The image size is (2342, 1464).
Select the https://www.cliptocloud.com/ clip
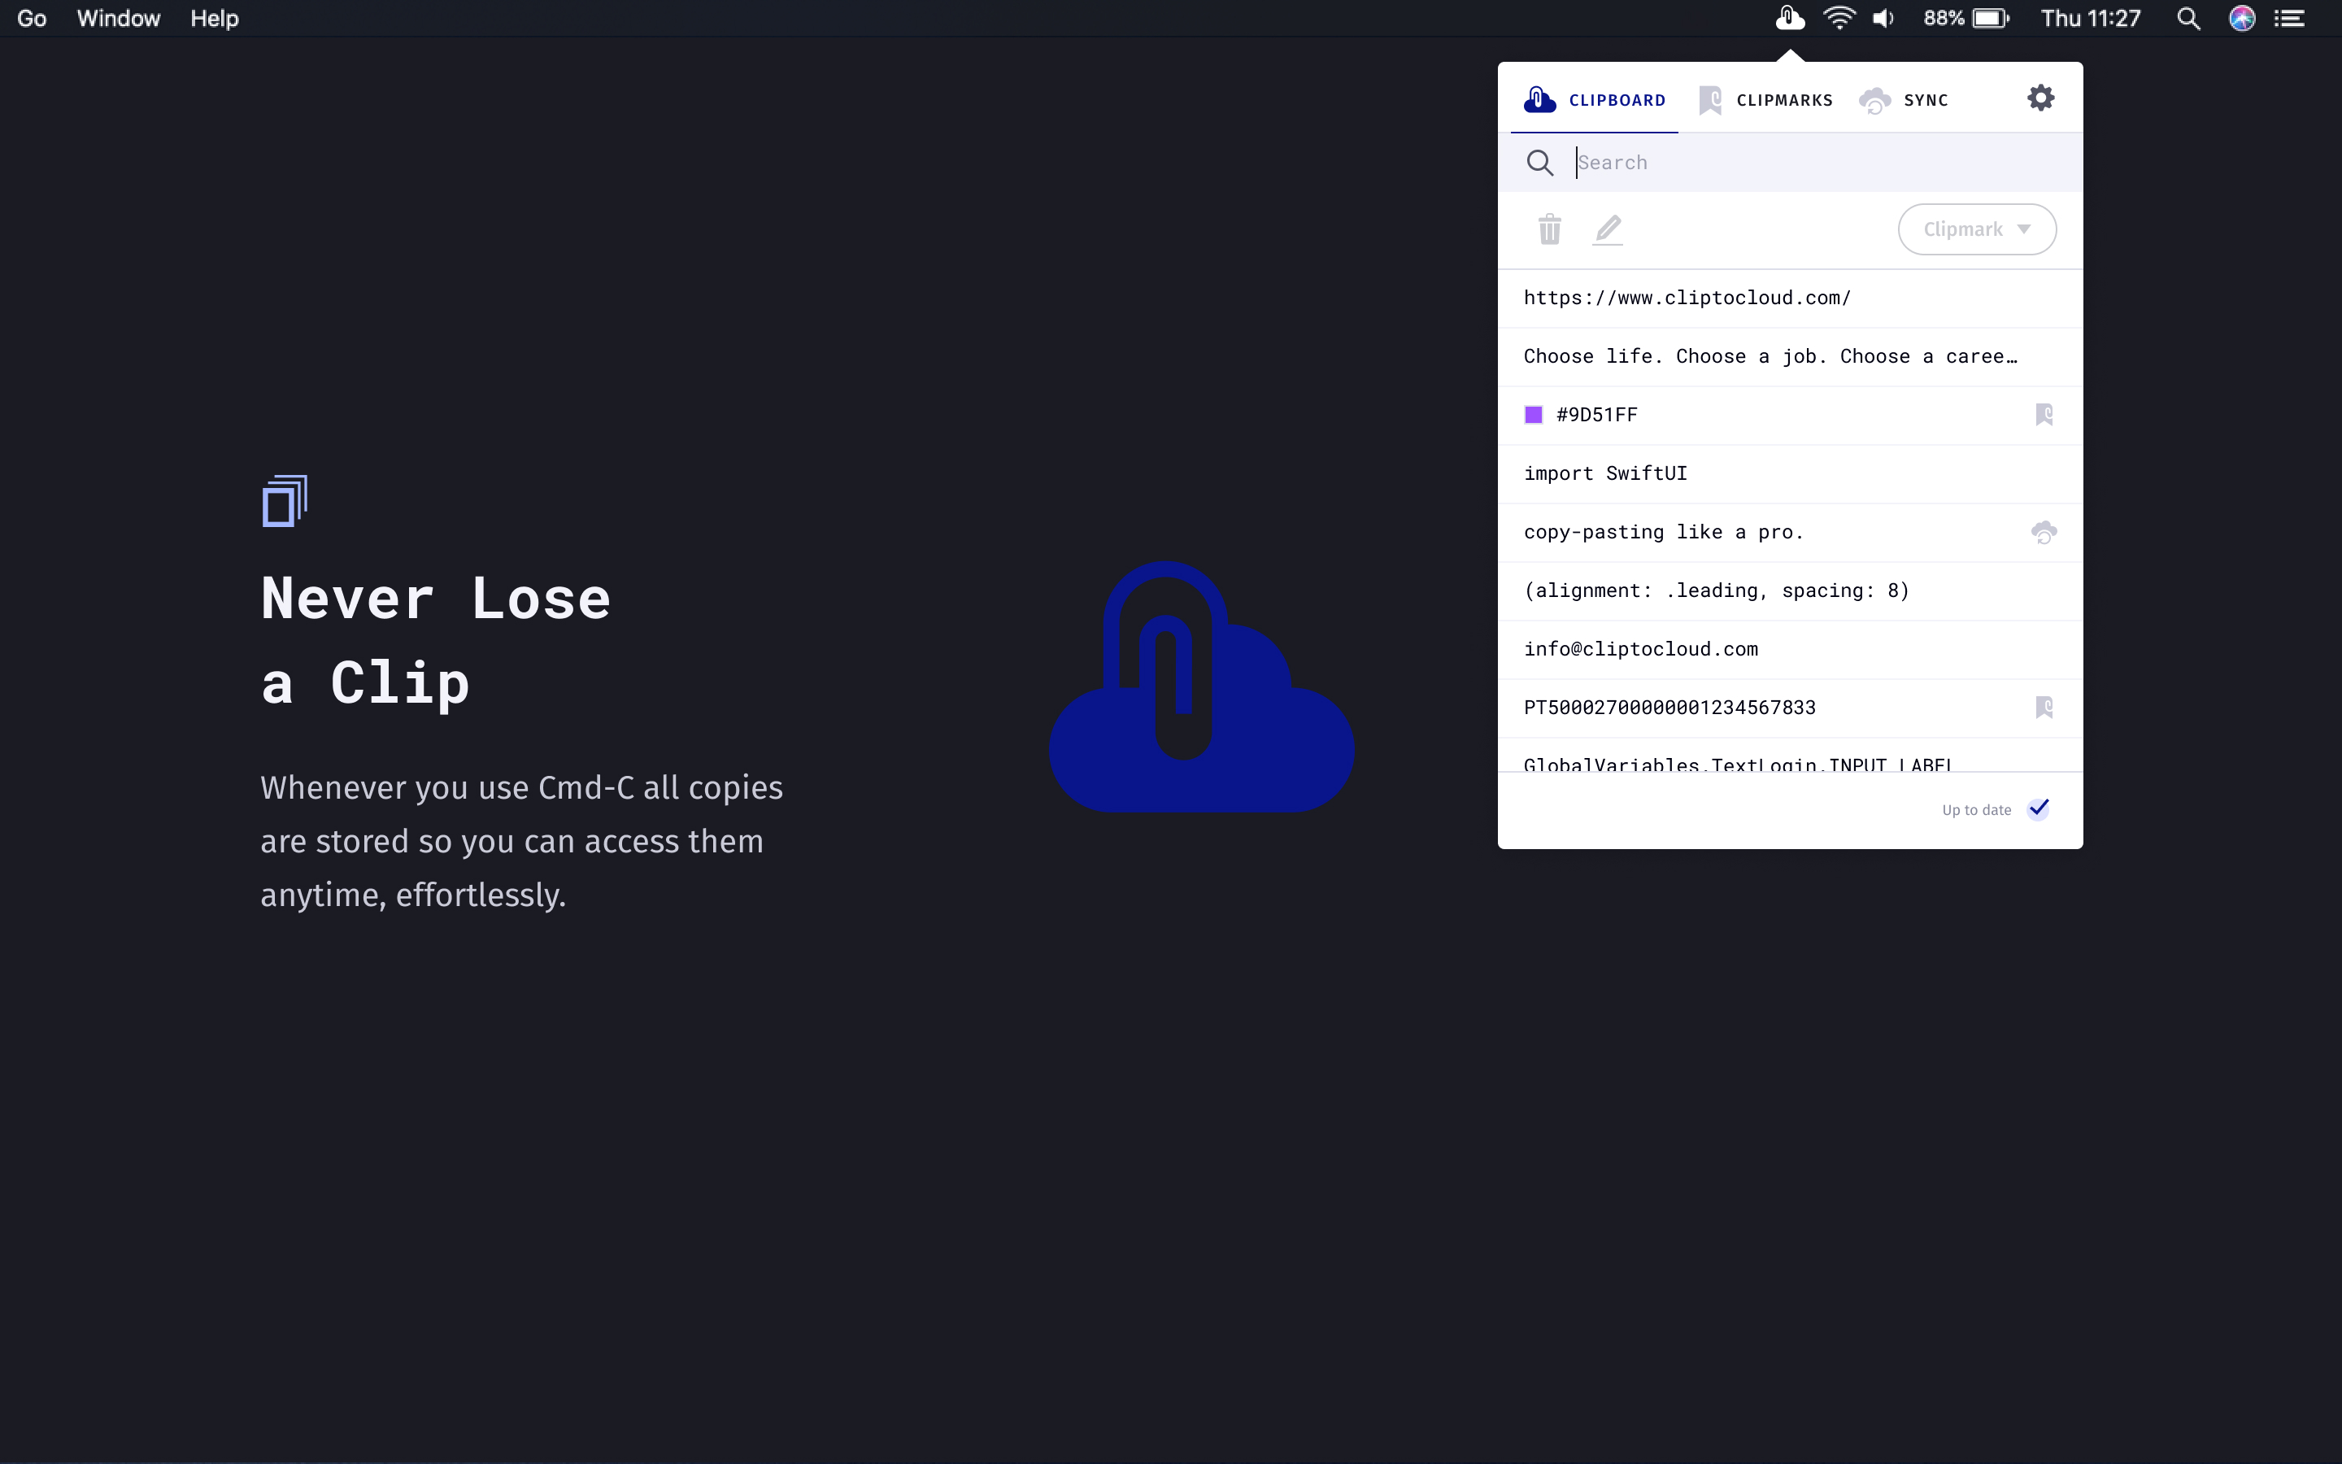(x=1789, y=298)
